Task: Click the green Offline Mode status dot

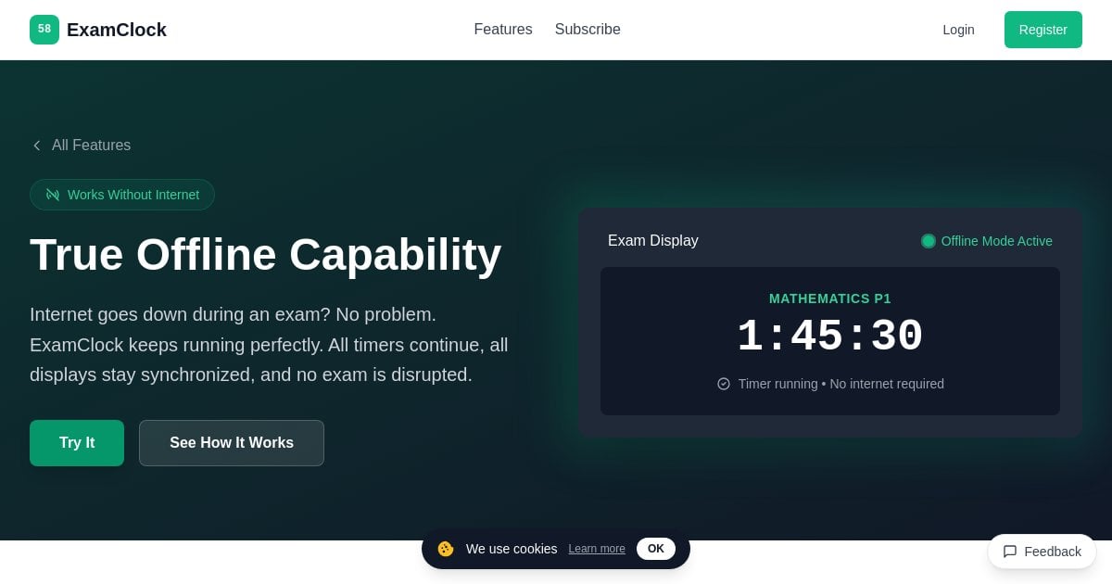Action: point(928,241)
